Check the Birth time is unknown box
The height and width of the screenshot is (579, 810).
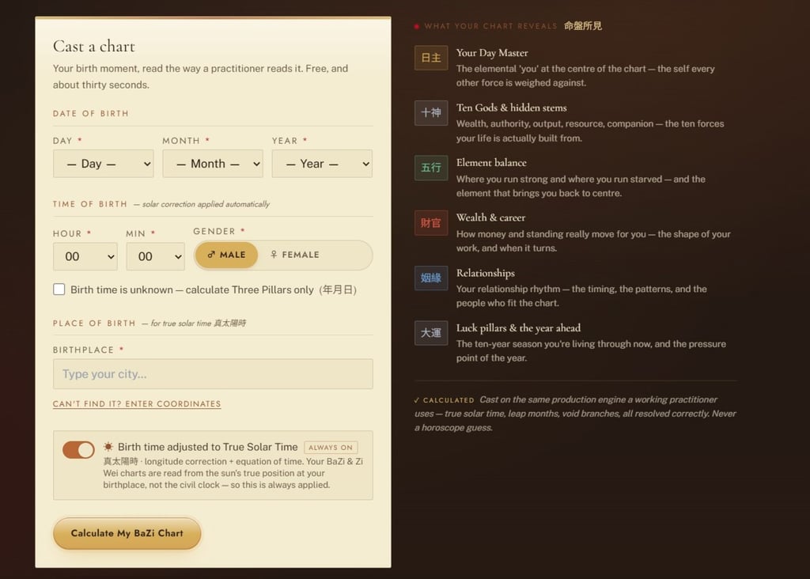(x=59, y=289)
